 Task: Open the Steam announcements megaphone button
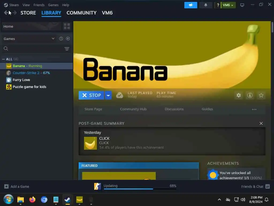(191, 5)
